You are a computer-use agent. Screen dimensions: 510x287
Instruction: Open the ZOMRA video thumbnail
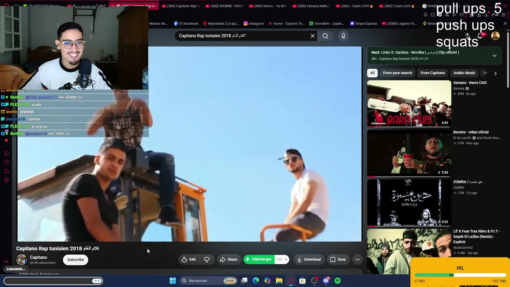coord(409,202)
